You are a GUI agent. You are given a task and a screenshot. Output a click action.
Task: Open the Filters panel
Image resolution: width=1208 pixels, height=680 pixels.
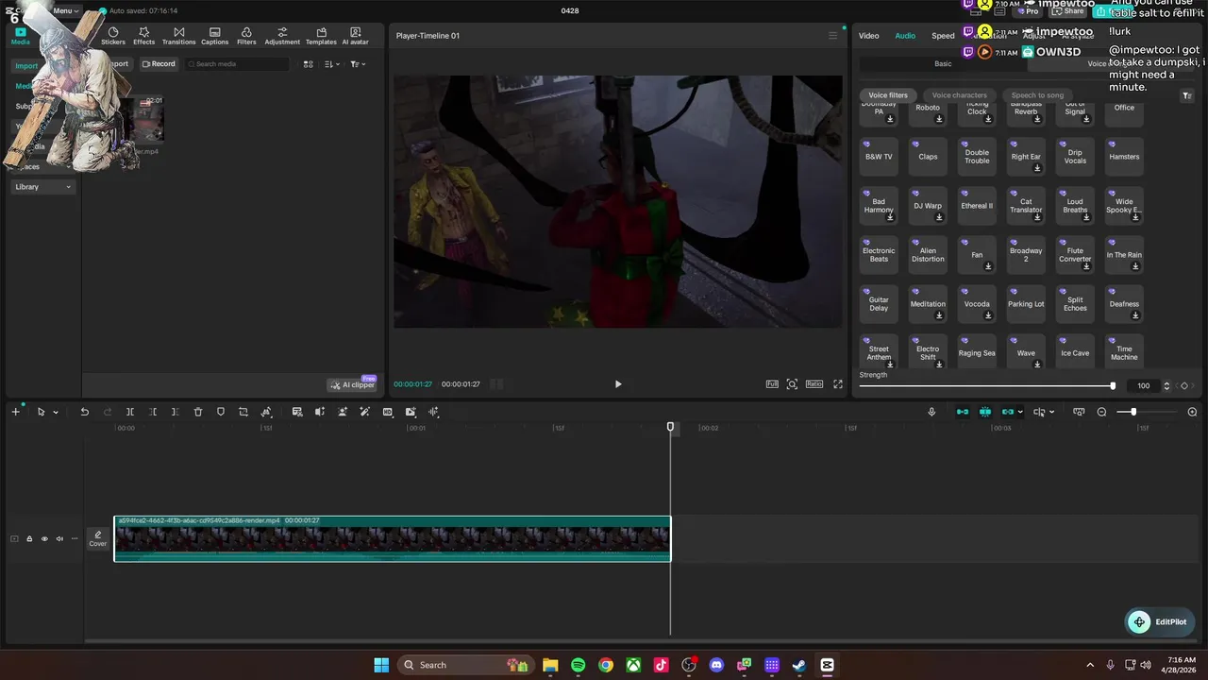[246, 36]
